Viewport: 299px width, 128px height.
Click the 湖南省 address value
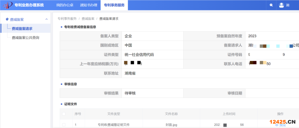(130, 73)
